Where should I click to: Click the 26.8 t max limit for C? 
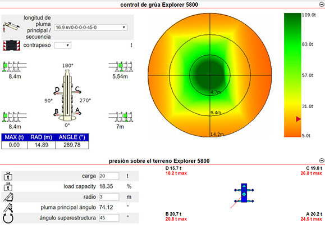click(x=312, y=173)
